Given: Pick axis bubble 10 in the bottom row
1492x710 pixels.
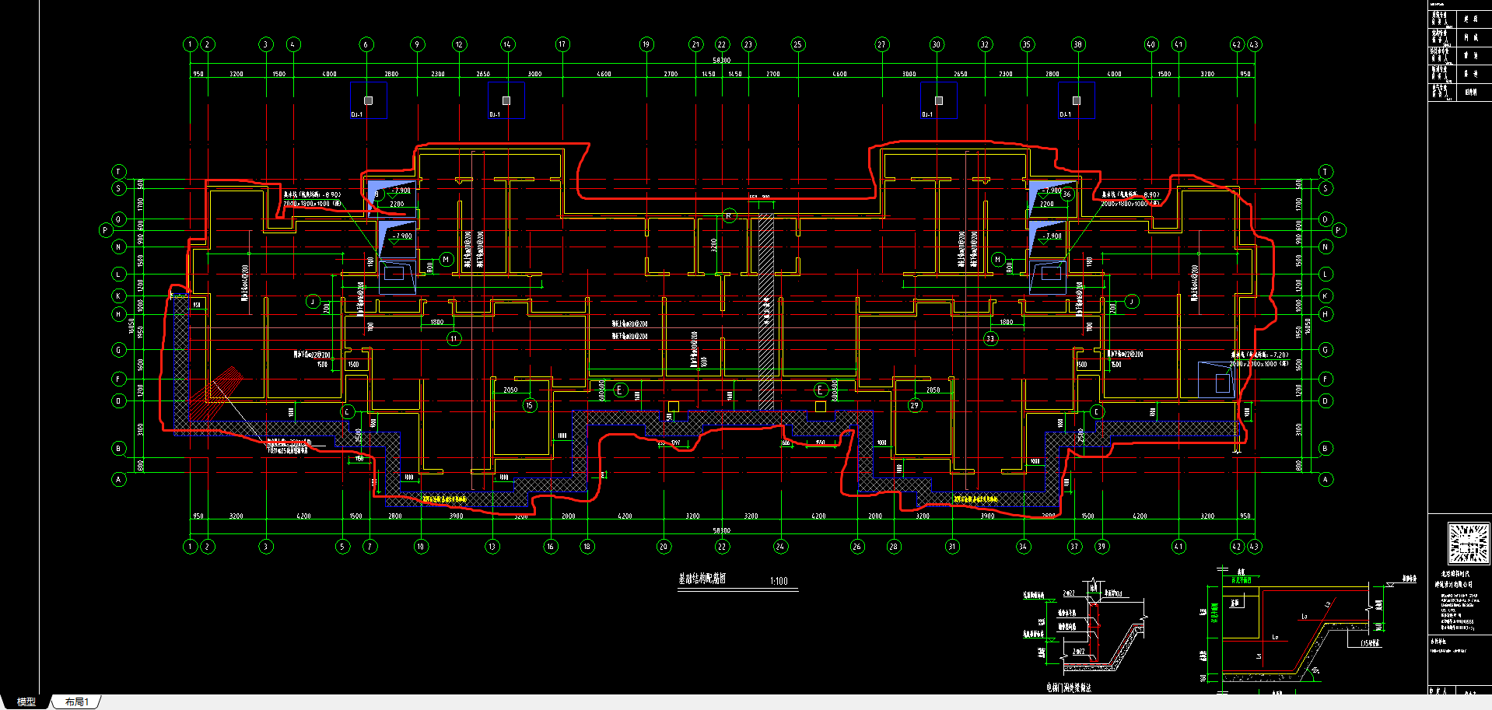Looking at the screenshot, I should tap(421, 547).
